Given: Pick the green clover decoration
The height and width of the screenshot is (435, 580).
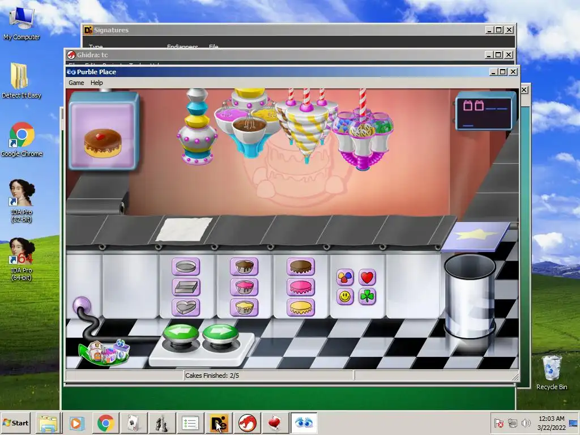Looking at the screenshot, I should coord(367,297).
